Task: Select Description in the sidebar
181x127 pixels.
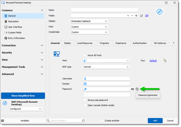Action: [x=23, y=21]
